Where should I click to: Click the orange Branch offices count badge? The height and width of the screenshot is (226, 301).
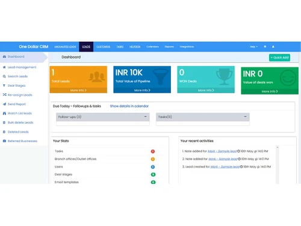[x=153, y=159]
